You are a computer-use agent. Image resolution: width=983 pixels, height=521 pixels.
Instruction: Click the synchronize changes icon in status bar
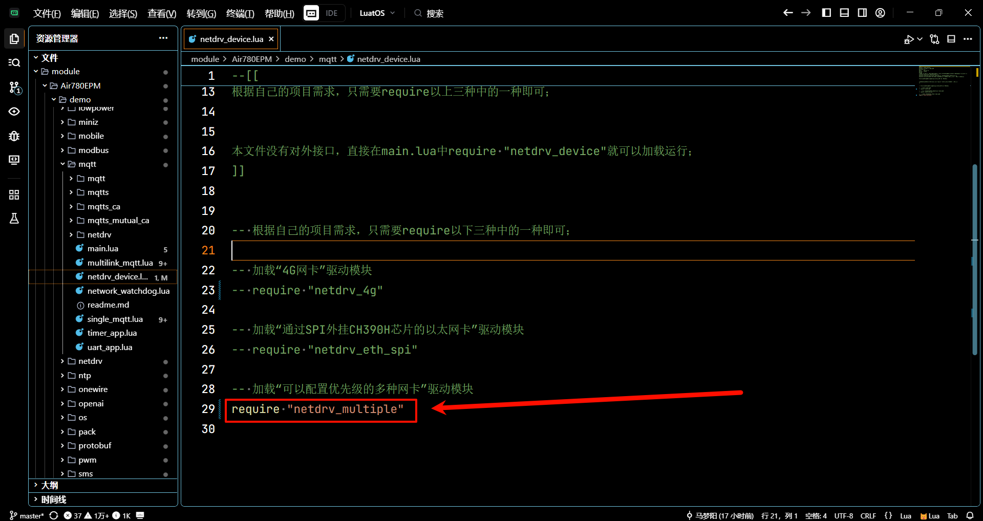point(54,515)
